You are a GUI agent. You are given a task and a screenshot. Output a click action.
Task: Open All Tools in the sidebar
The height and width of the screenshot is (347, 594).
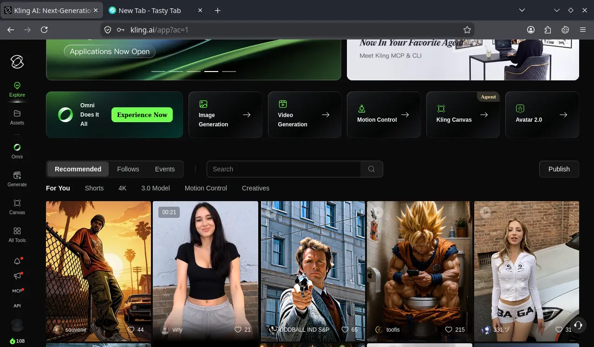click(x=17, y=235)
